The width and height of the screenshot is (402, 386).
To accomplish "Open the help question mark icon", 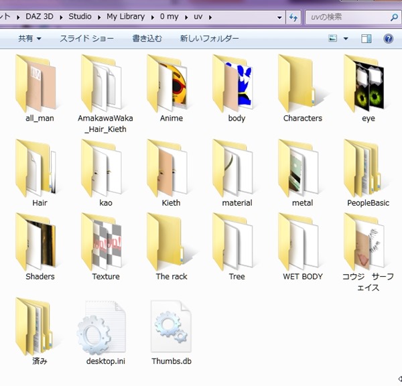I will tap(388, 39).
